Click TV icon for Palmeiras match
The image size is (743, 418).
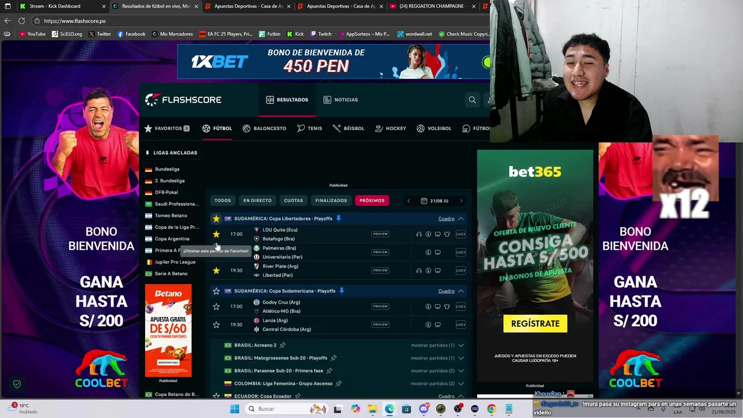(x=438, y=252)
